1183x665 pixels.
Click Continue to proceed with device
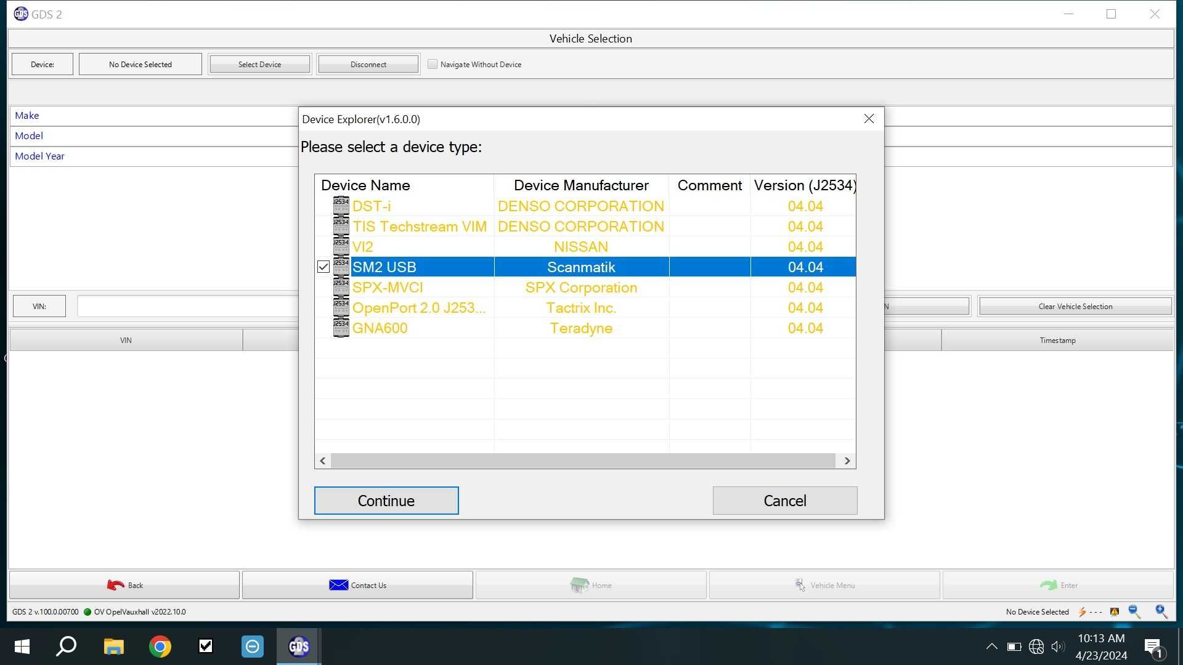click(x=386, y=500)
